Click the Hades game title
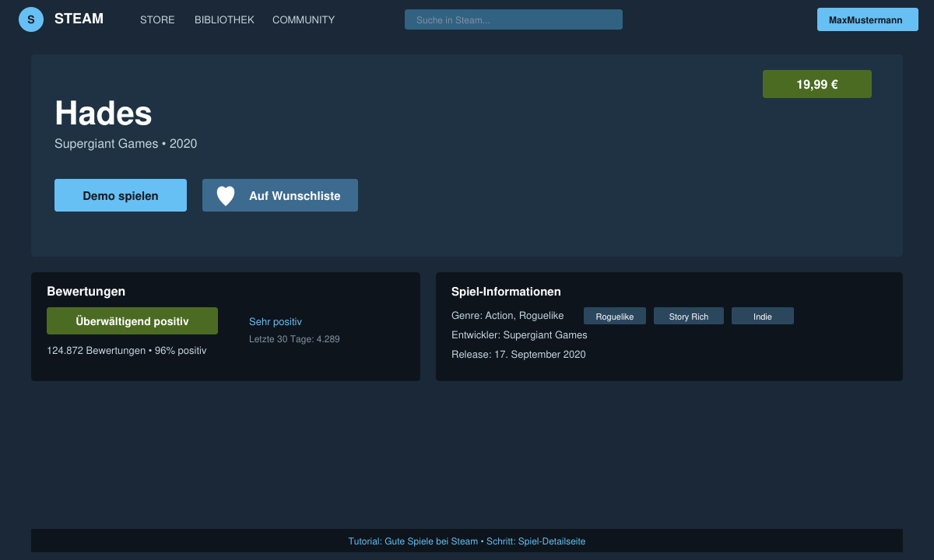The width and height of the screenshot is (934, 560). (104, 114)
